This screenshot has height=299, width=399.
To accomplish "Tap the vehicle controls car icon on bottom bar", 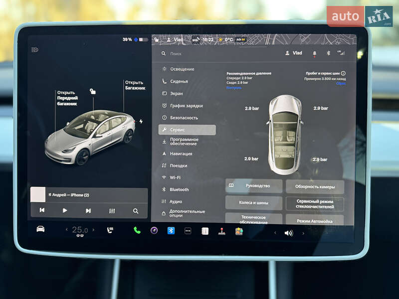I will (x=41, y=230).
